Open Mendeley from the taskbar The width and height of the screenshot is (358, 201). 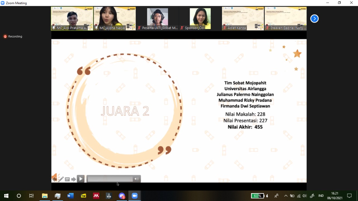(96, 196)
